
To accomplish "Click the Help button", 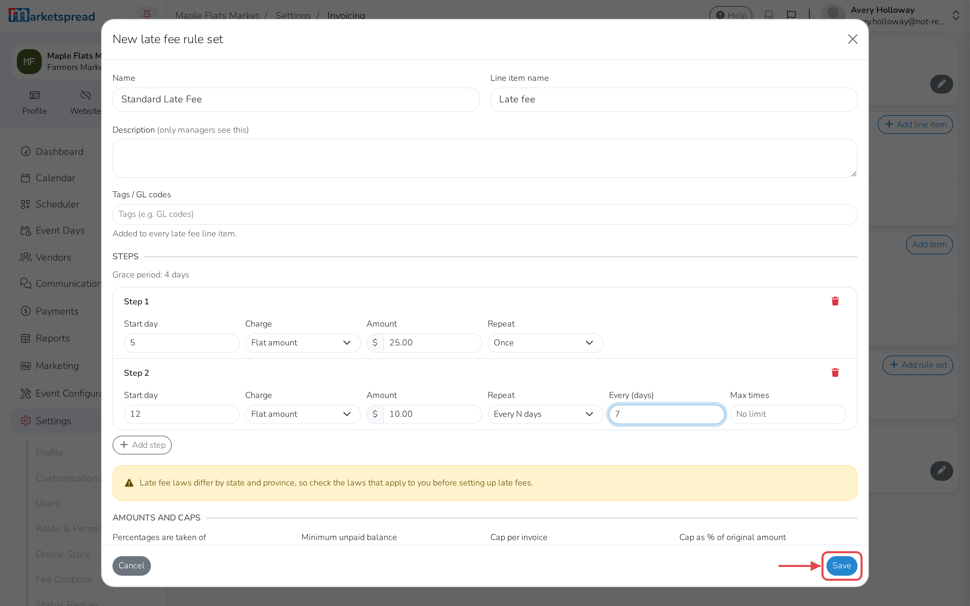I will (x=731, y=15).
